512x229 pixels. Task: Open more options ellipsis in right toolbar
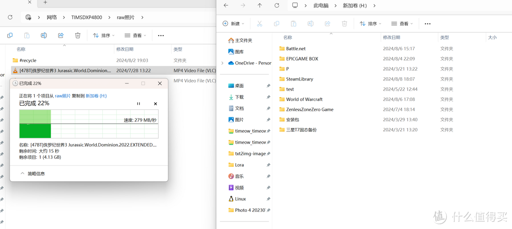point(428,24)
